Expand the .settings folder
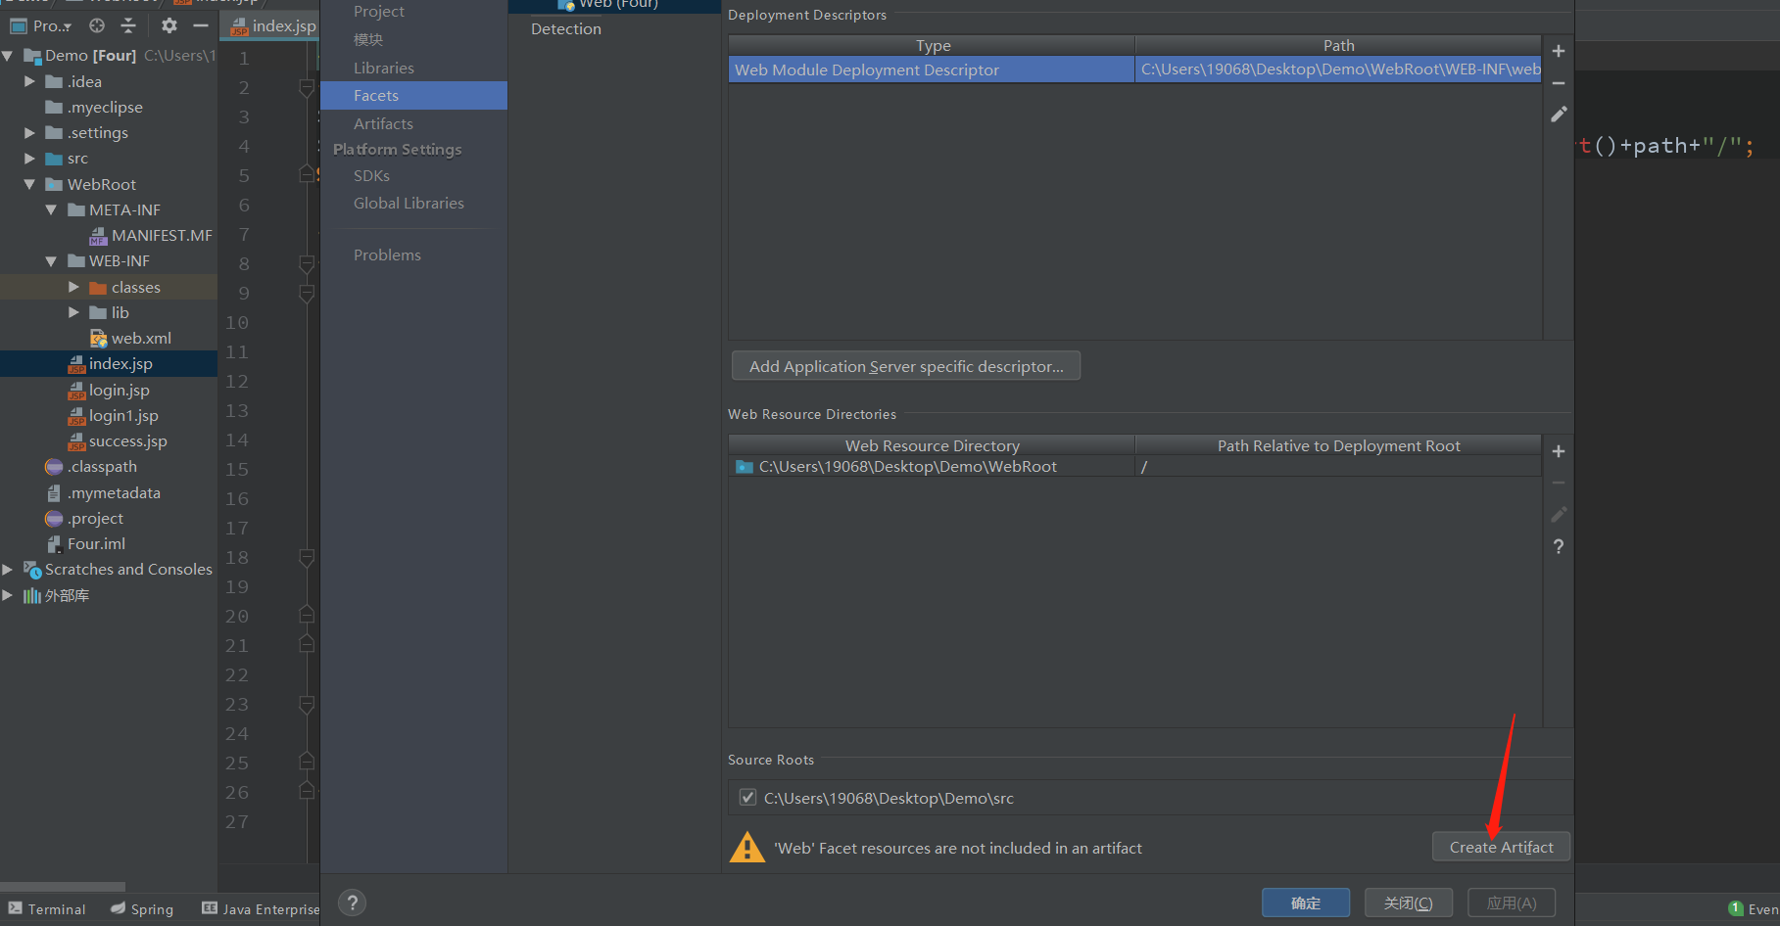Image resolution: width=1780 pixels, height=926 pixels. pyautogui.click(x=29, y=132)
